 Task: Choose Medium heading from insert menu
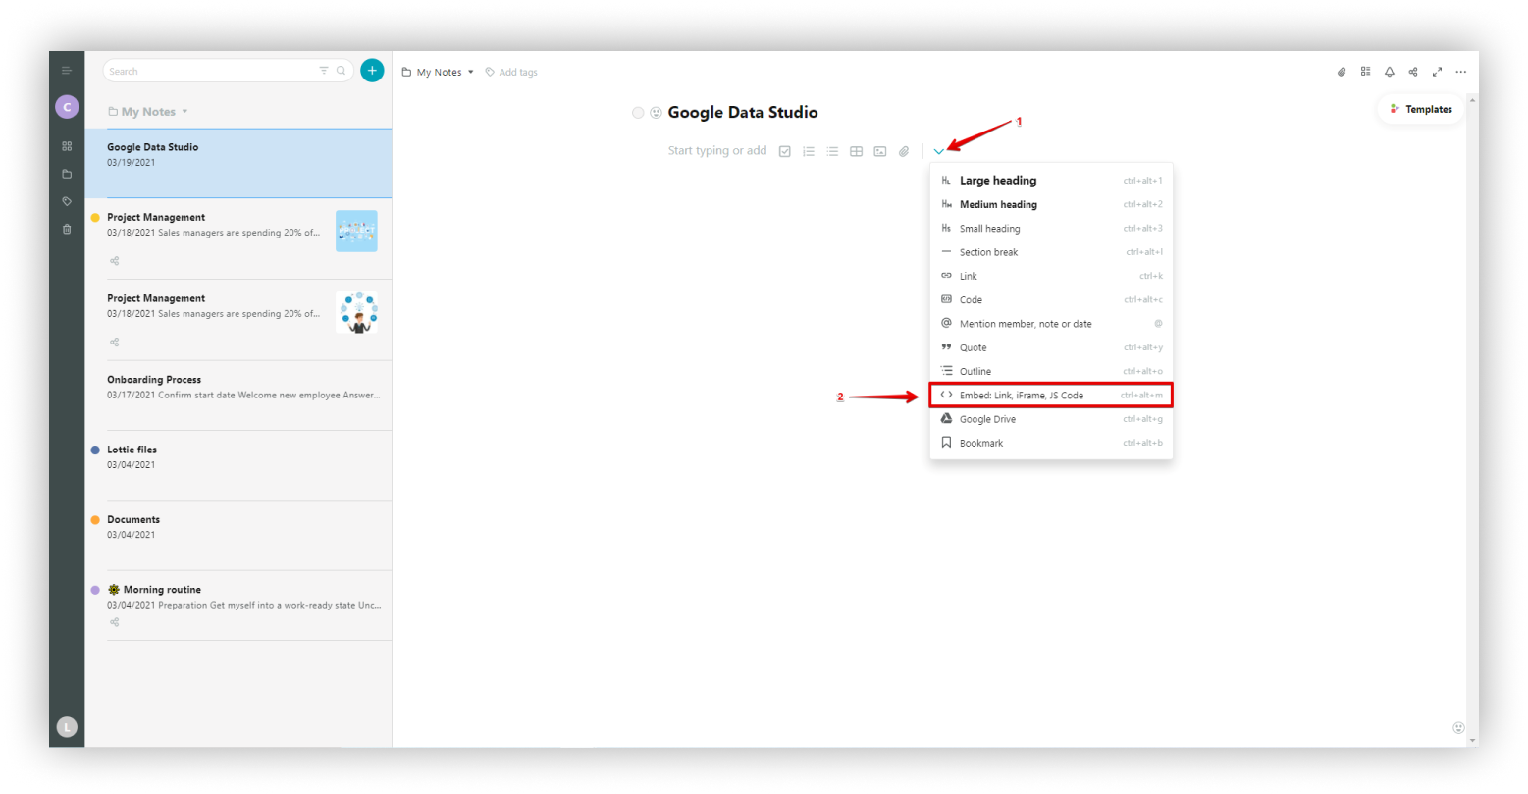[1051, 204]
